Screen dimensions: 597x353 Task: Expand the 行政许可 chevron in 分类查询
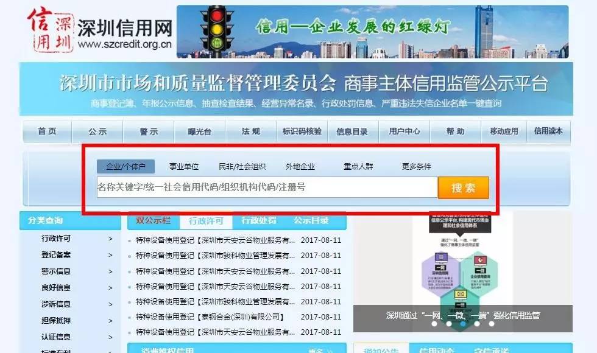point(110,239)
